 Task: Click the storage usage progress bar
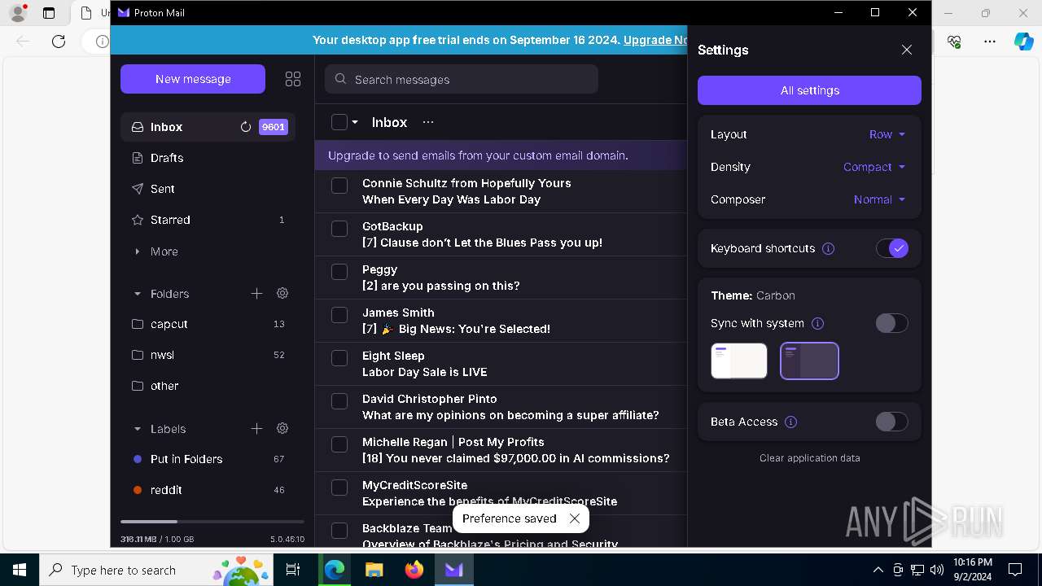pyautogui.click(x=212, y=521)
